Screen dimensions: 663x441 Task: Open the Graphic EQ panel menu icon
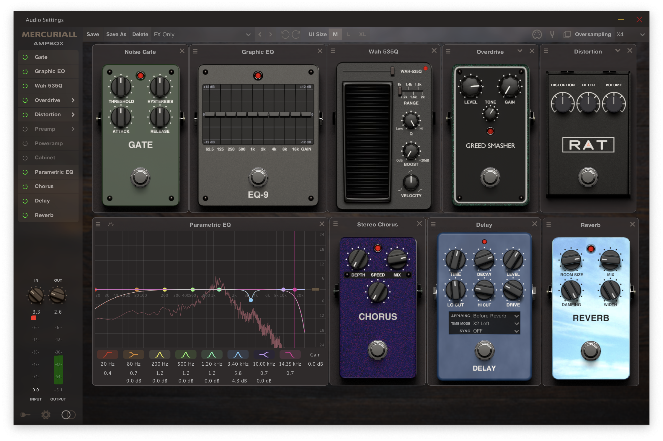[x=195, y=51]
